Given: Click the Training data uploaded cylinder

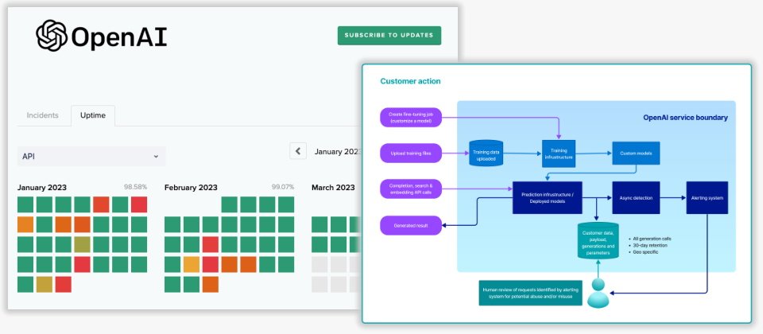Looking at the screenshot, I should tap(486, 153).
